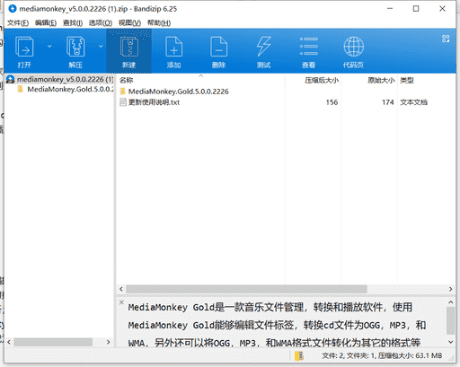Click comment panel scroll down arrow
Image resolution: width=460 pixels, height=367 pixels.
click(x=450, y=342)
